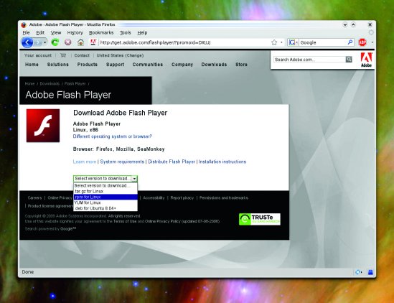Reload the page with the green refresh icon

[x=55, y=42]
